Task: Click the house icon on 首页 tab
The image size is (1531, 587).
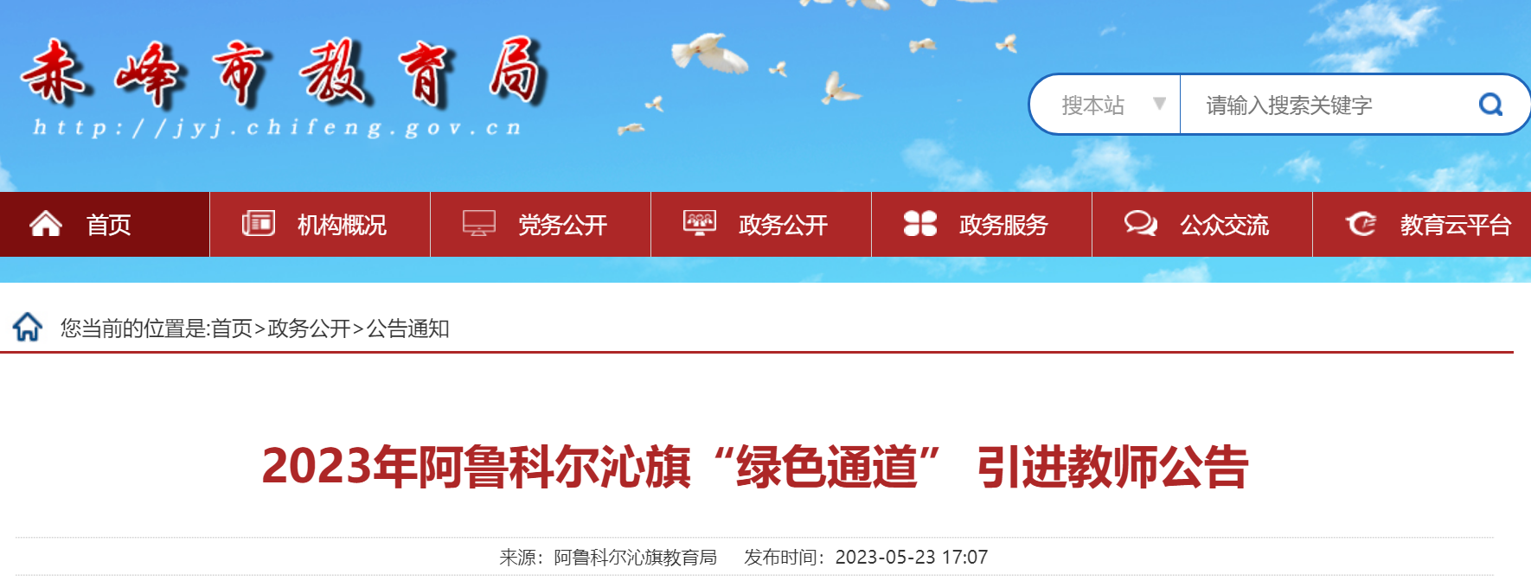Action: (x=46, y=225)
